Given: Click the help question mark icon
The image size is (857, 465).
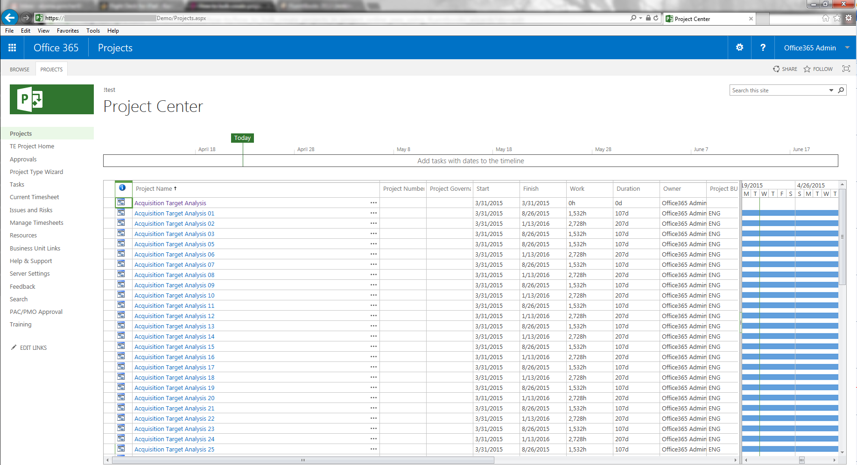Looking at the screenshot, I should [x=763, y=48].
